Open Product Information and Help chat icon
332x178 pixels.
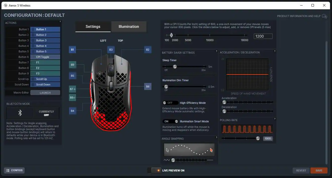tap(324, 16)
